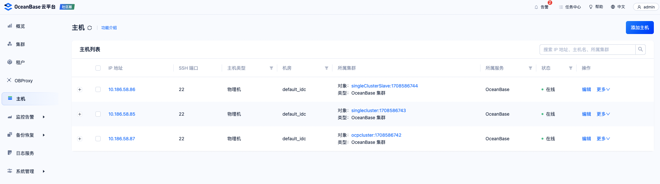Screen dimensions: 660x184
Task: Expand 监控告警 submenu arrow
Action: click(44, 117)
